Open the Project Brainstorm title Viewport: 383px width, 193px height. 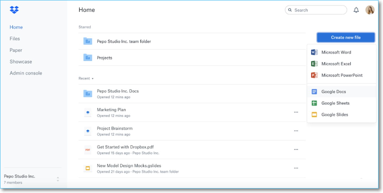pos(115,129)
